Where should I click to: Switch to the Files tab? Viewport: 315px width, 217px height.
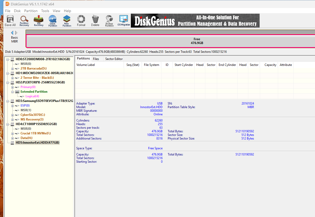(x=96, y=59)
